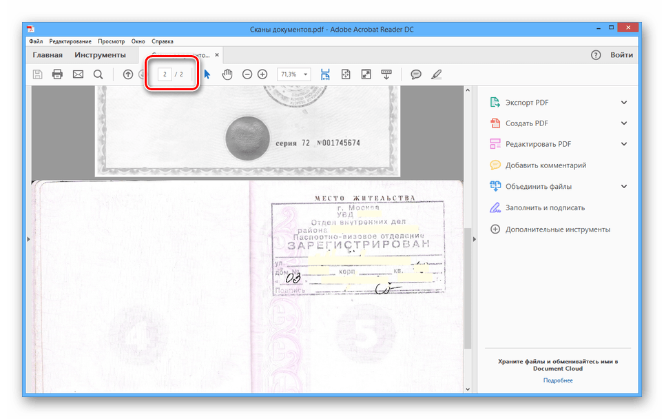Select the Hand pan tool
Image resolution: width=664 pixels, height=419 pixels.
tap(227, 74)
